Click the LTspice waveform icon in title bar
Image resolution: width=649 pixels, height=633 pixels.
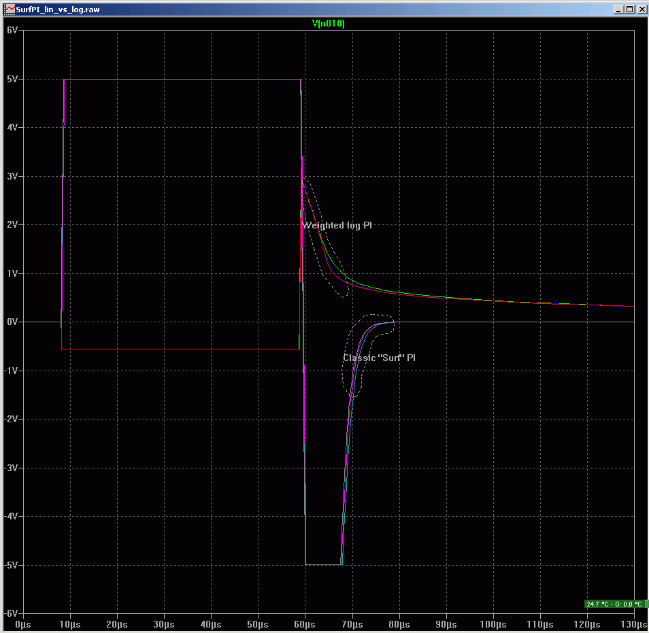point(10,10)
